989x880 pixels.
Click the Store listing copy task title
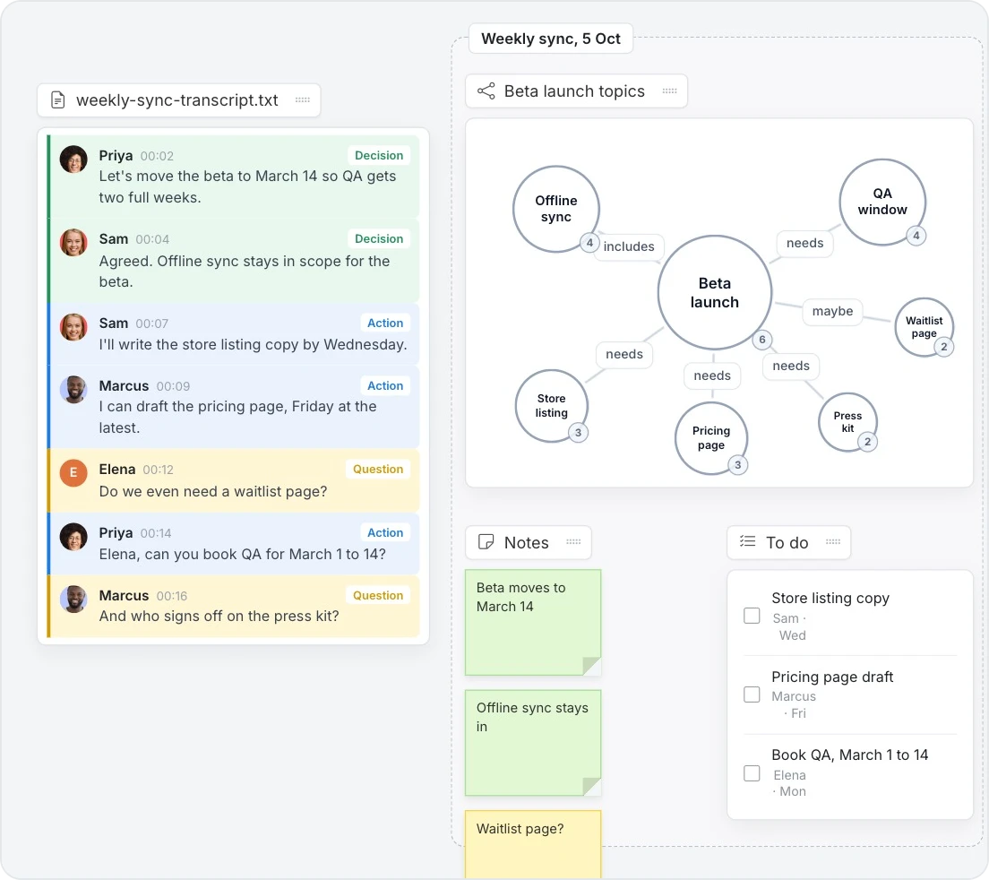point(830,598)
